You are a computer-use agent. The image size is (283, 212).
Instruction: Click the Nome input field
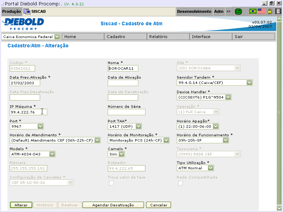click(123, 68)
